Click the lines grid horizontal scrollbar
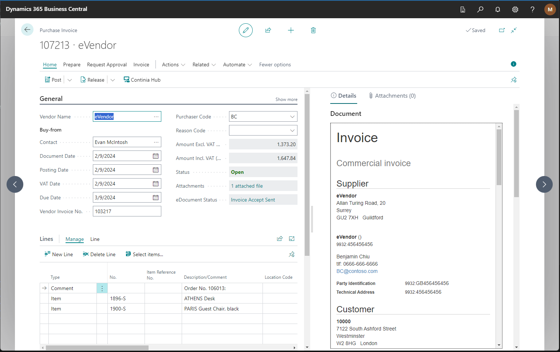The image size is (560, 352). [97, 348]
